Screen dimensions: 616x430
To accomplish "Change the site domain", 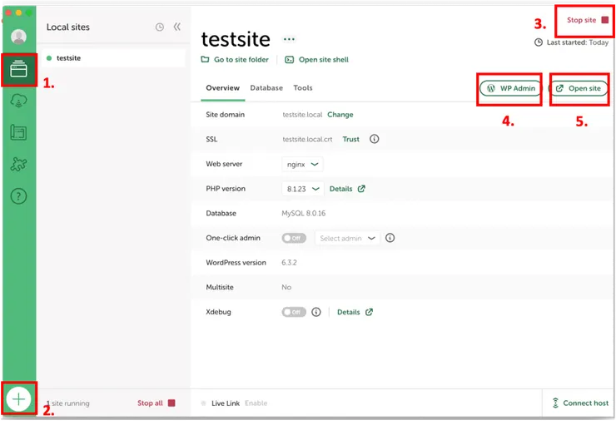I will tap(340, 115).
